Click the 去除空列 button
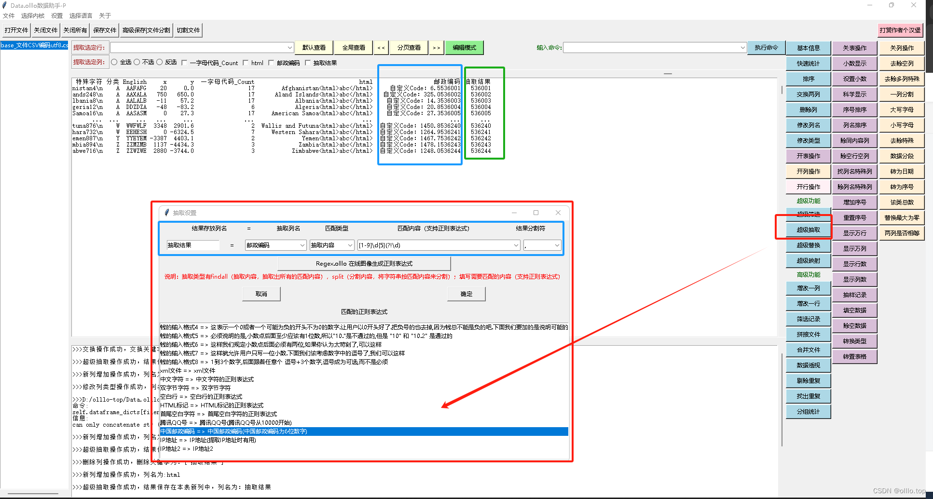 coord(902,64)
